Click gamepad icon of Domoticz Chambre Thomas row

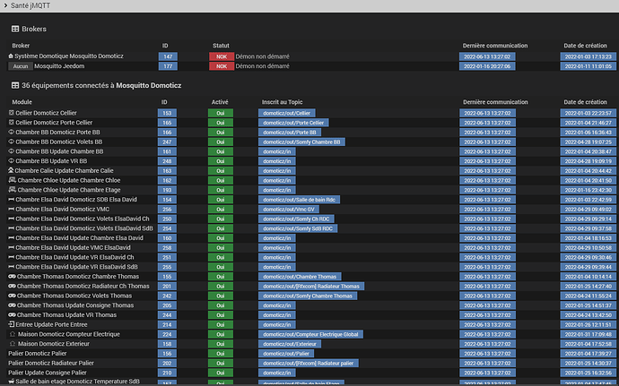(x=12, y=277)
